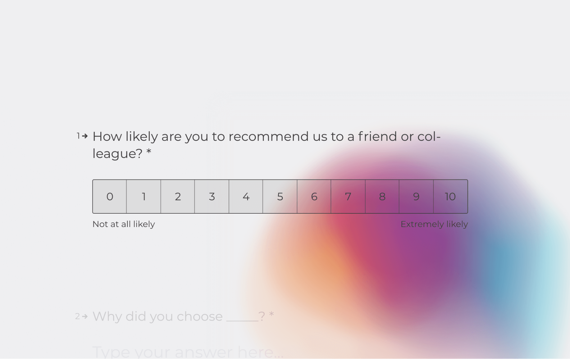Pick rating 3 on the scale

pyautogui.click(x=212, y=197)
